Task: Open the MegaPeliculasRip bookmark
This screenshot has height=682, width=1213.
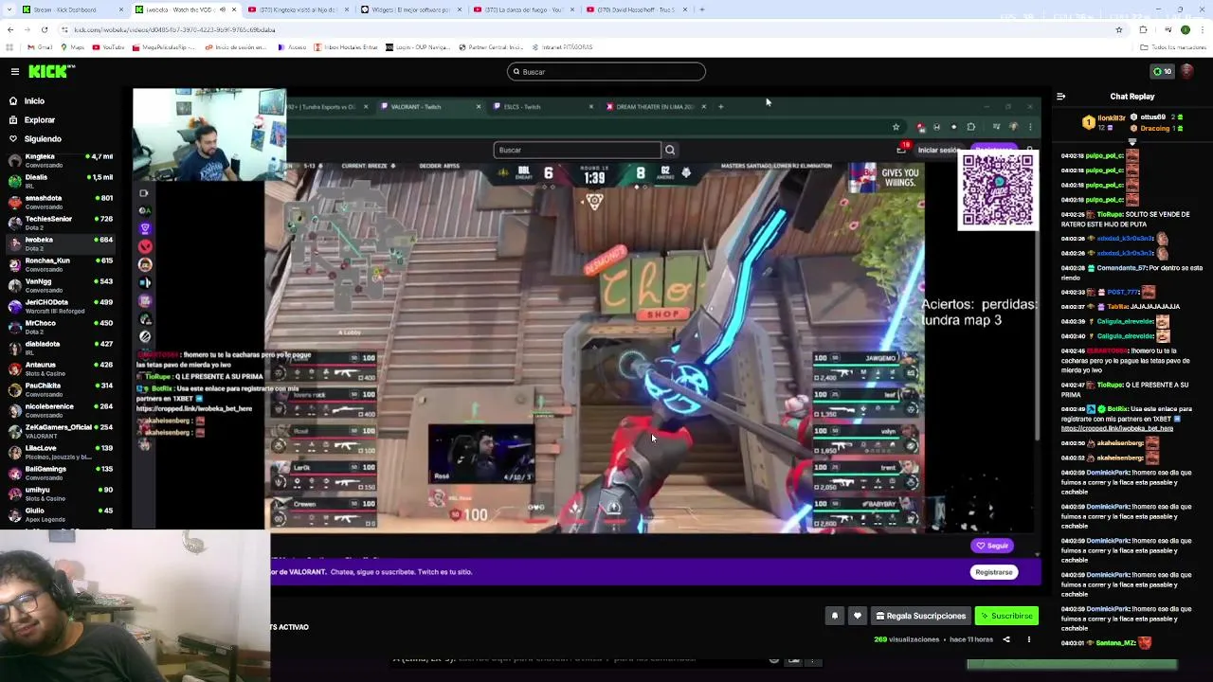Action: [x=166, y=47]
